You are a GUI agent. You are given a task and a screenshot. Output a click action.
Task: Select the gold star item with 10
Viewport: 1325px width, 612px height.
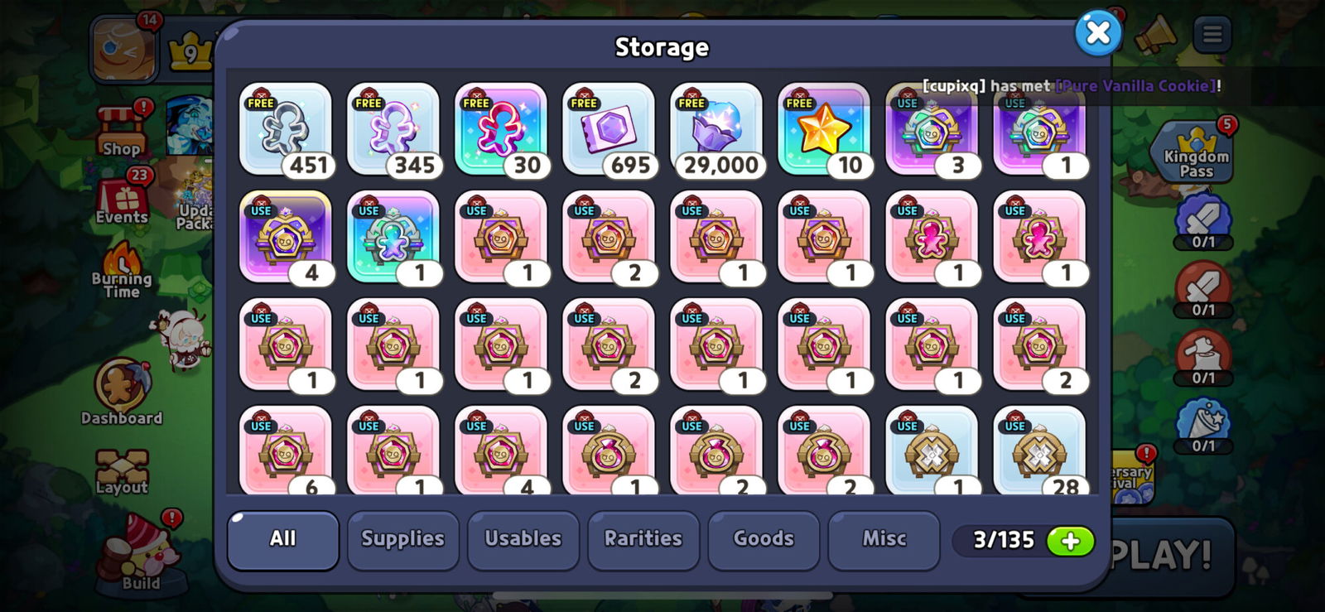824,129
